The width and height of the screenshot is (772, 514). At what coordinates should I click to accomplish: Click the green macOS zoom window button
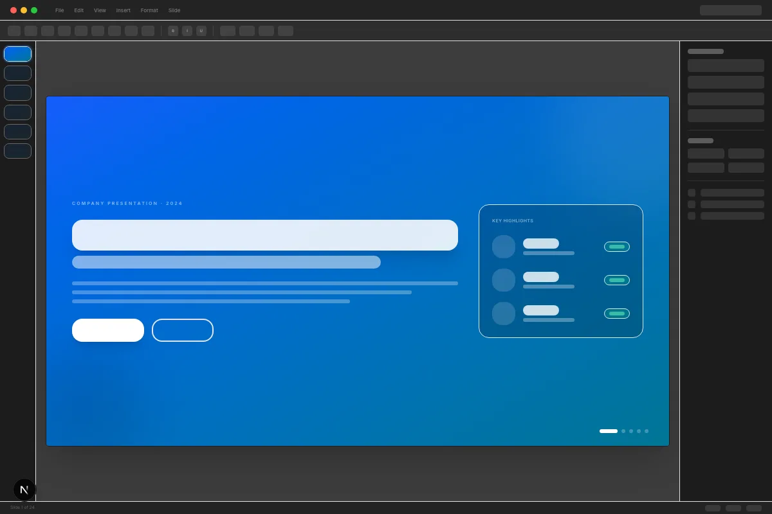click(x=34, y=10)
